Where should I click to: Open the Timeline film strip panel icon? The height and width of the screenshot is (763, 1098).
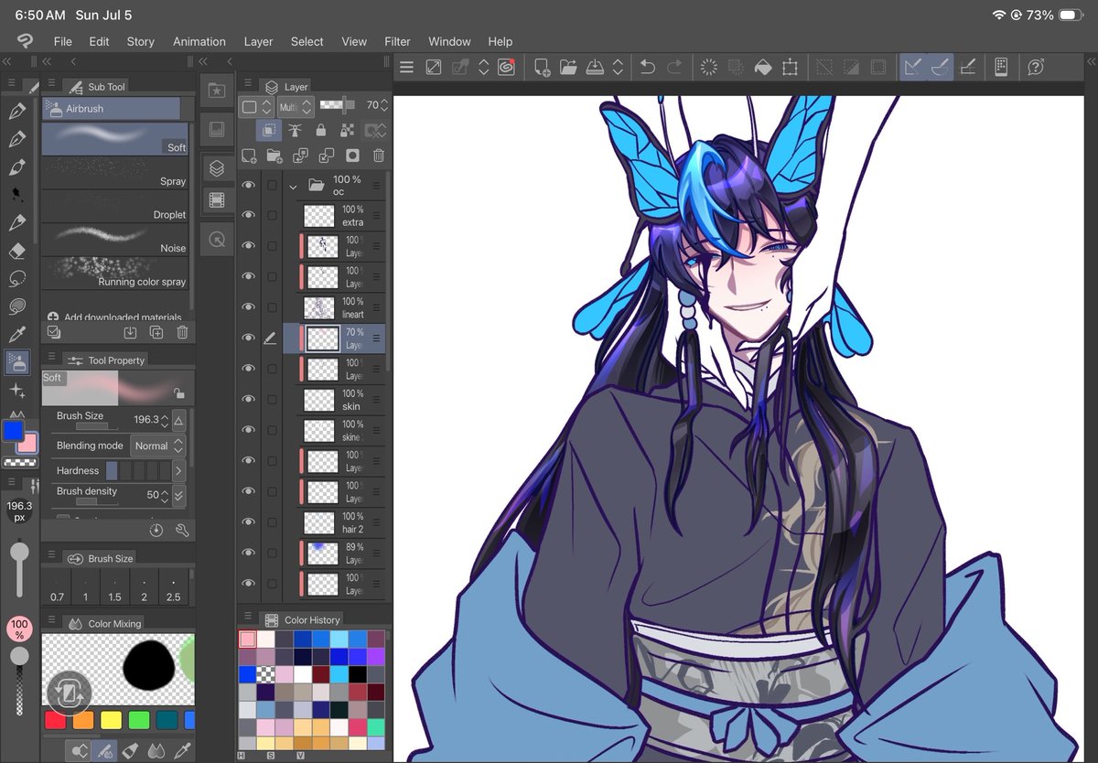click(217, 199)
